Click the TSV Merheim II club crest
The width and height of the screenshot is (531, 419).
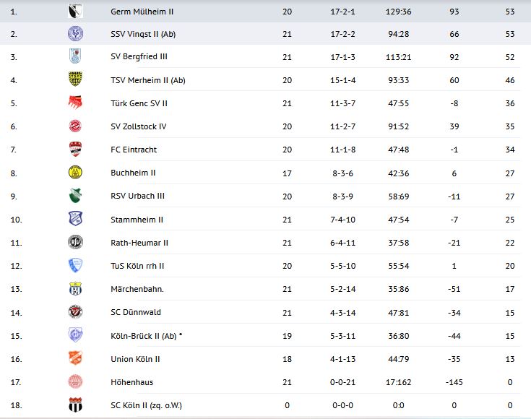[76, 79]
